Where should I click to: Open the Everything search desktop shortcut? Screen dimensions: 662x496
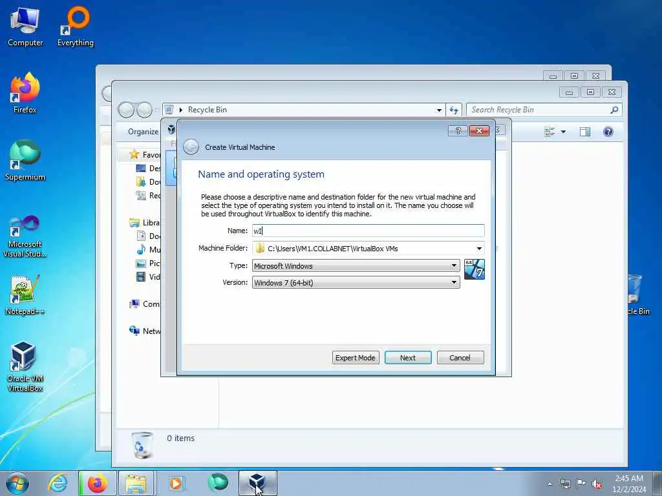click(76, 27)
